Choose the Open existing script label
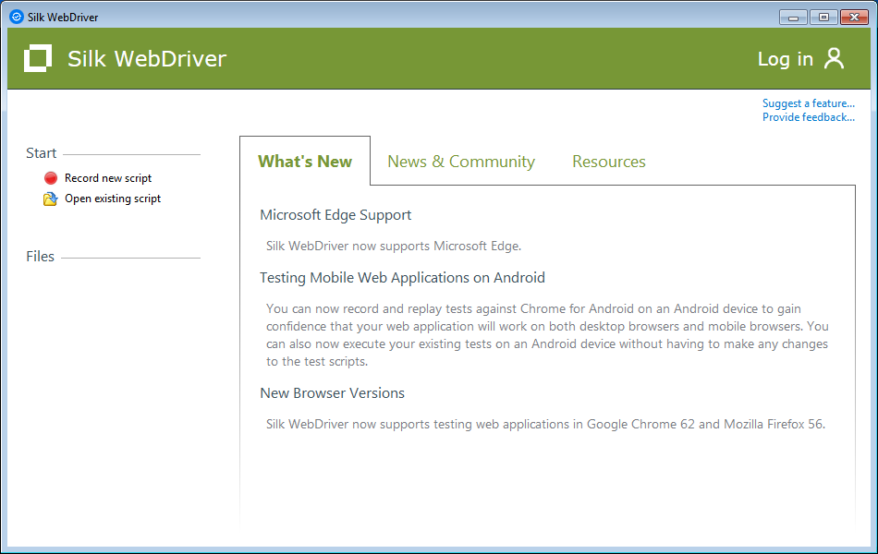 pos(113,199)
